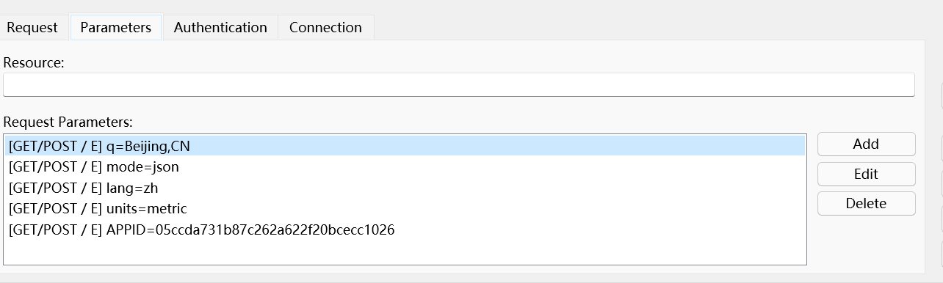
Task: Highlight the units=metric parameter
Action: (405, 208)
